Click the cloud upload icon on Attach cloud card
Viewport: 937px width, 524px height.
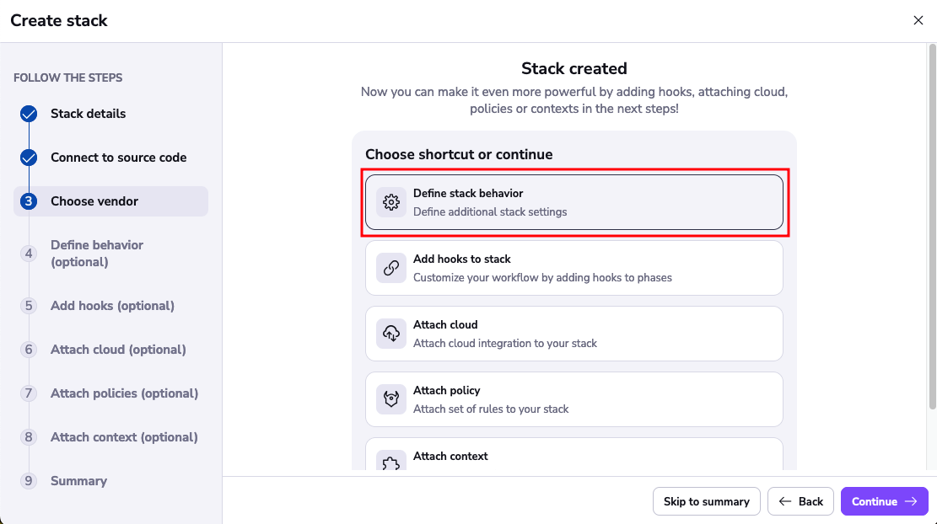(x=391, y=333)
